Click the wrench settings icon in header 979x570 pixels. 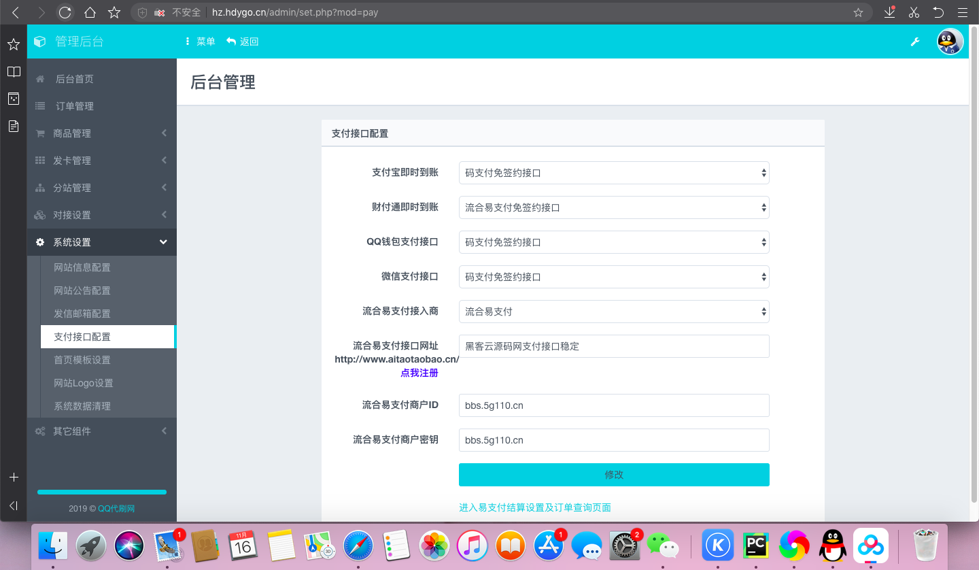915,42
